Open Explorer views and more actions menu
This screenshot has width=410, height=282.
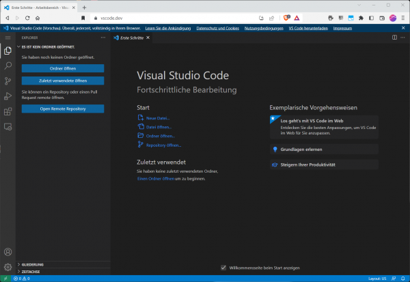click(x=103, y=38)
